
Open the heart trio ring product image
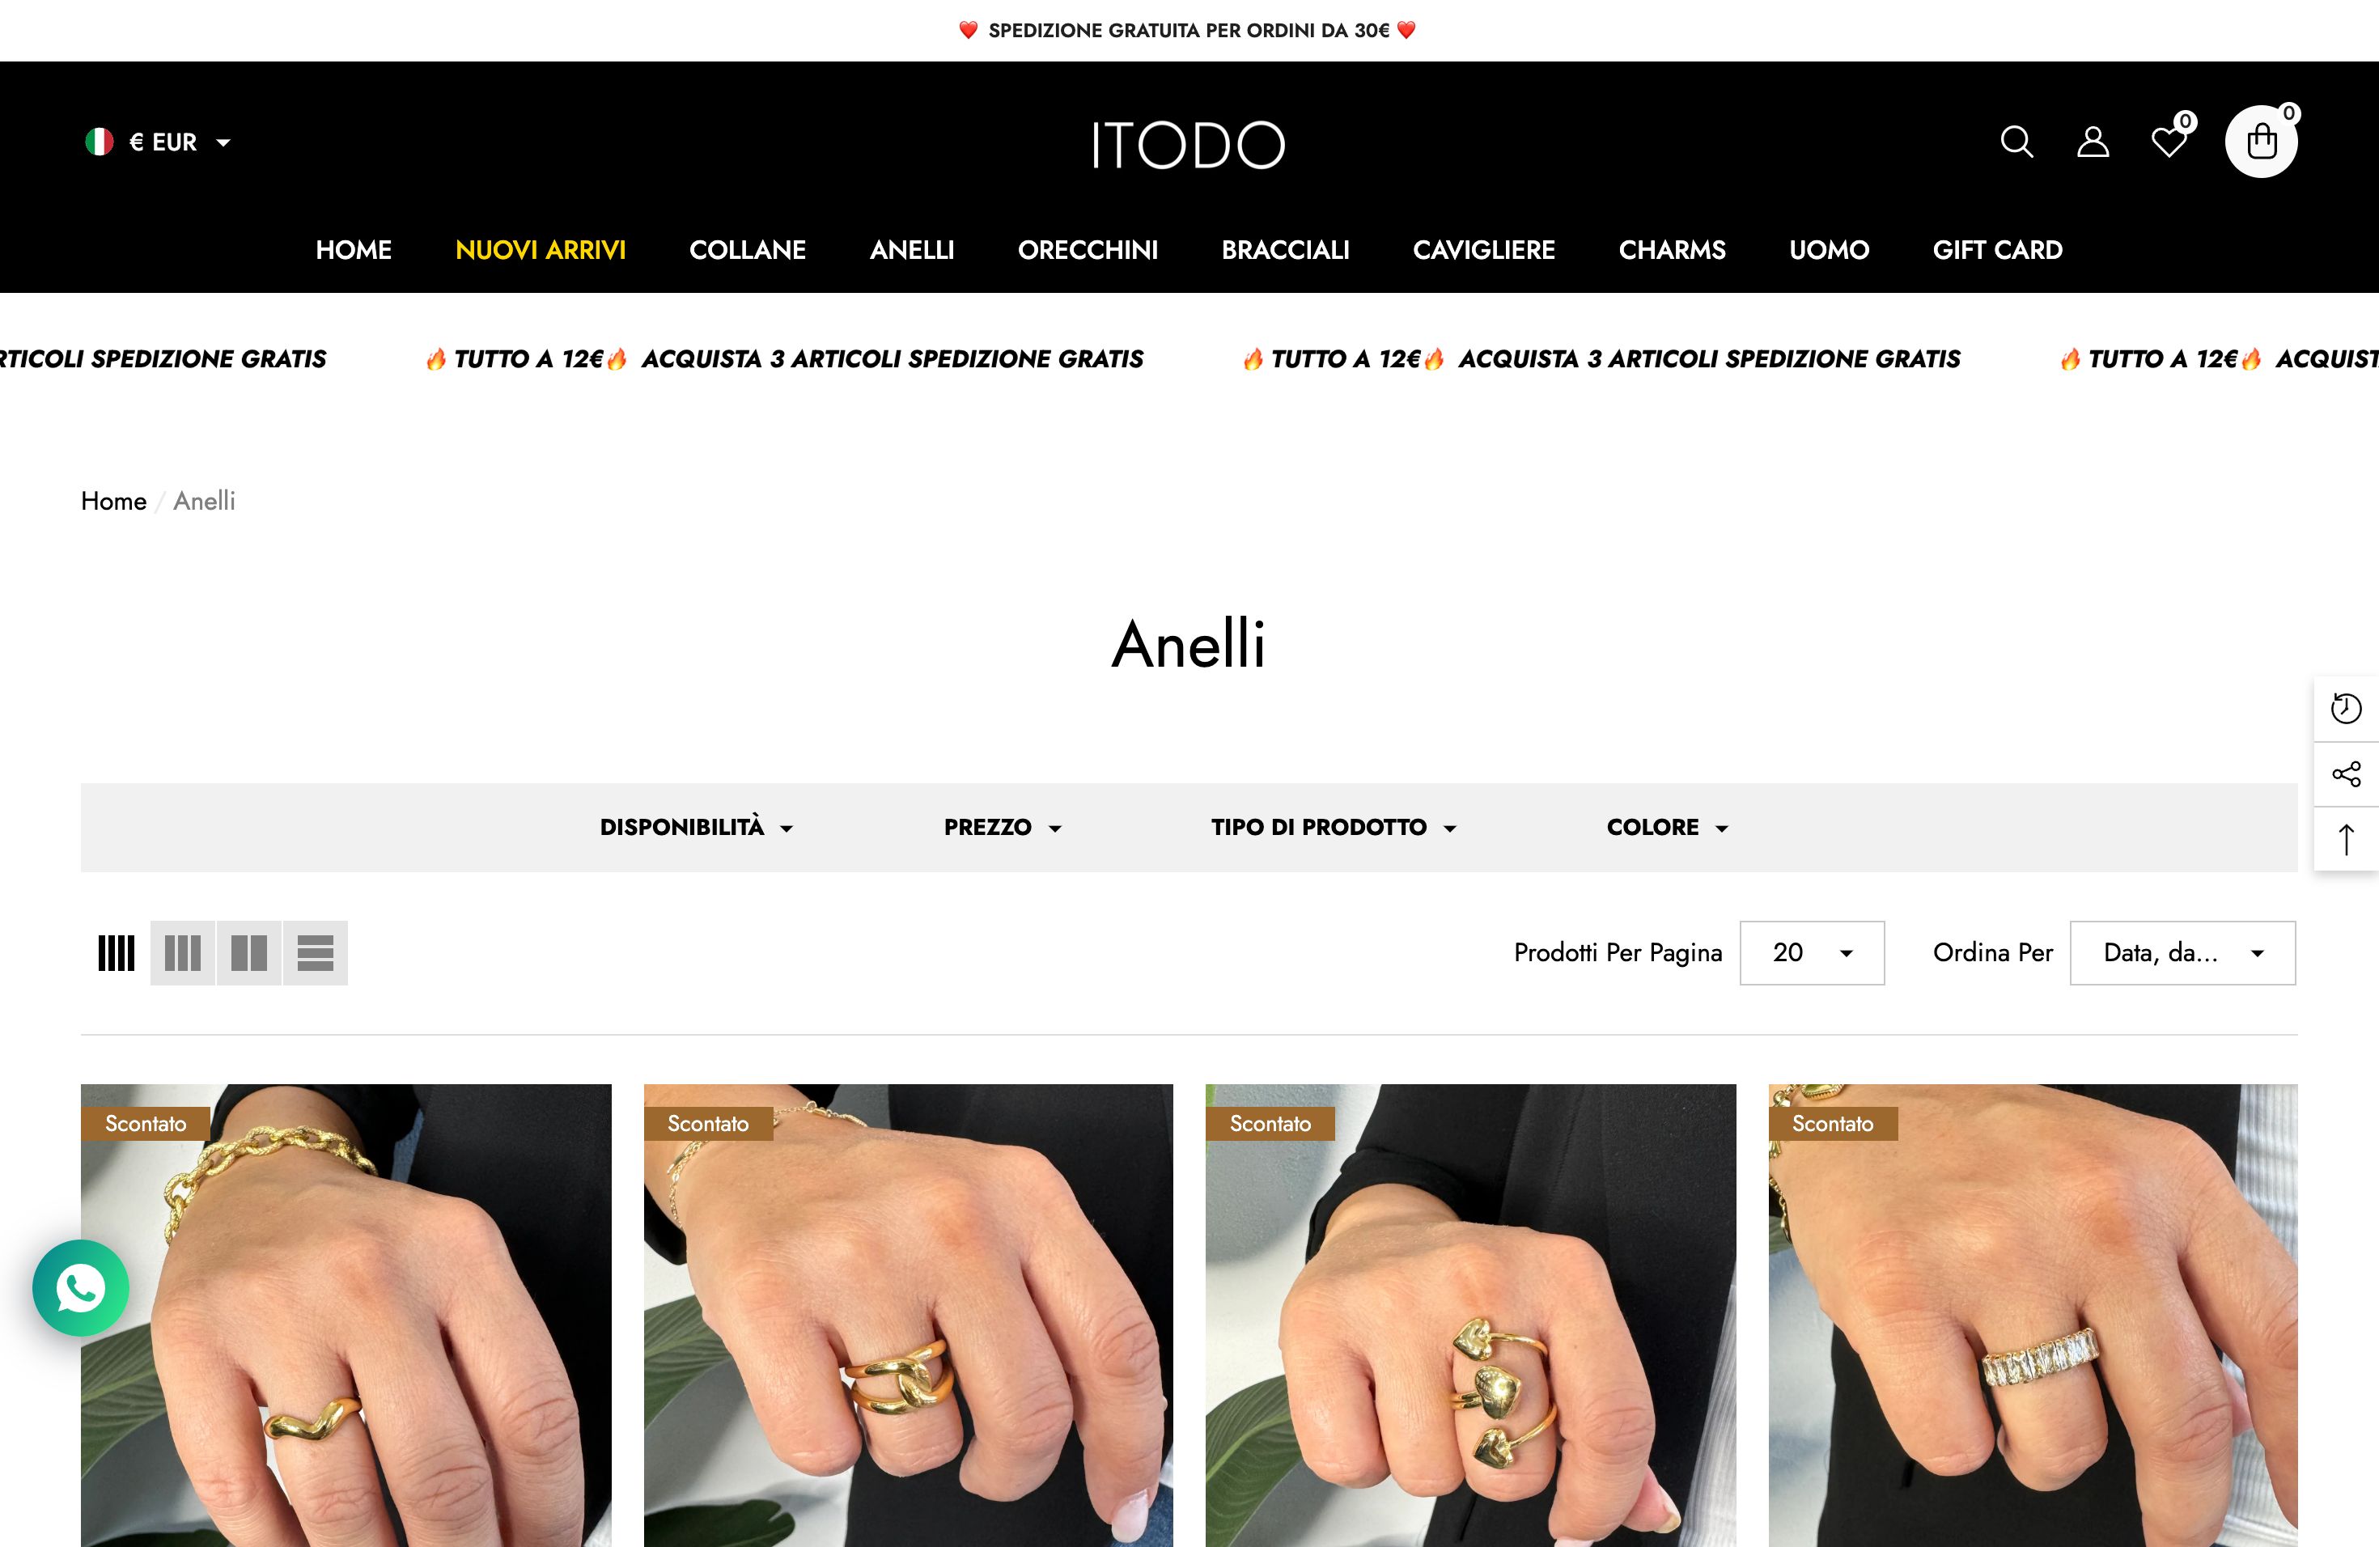click(1470, 1315)
